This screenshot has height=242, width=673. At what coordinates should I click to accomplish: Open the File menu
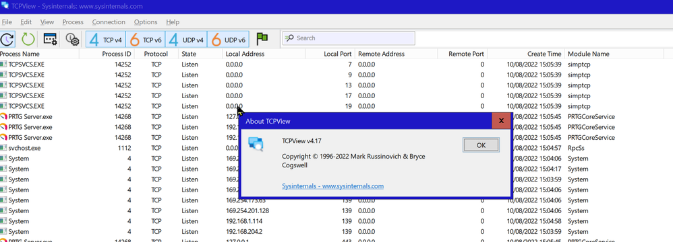pyautogui.click(x=7, y=22)
